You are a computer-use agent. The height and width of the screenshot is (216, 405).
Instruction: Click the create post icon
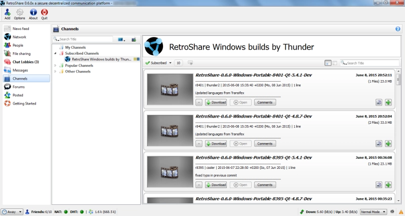[190, 63]
